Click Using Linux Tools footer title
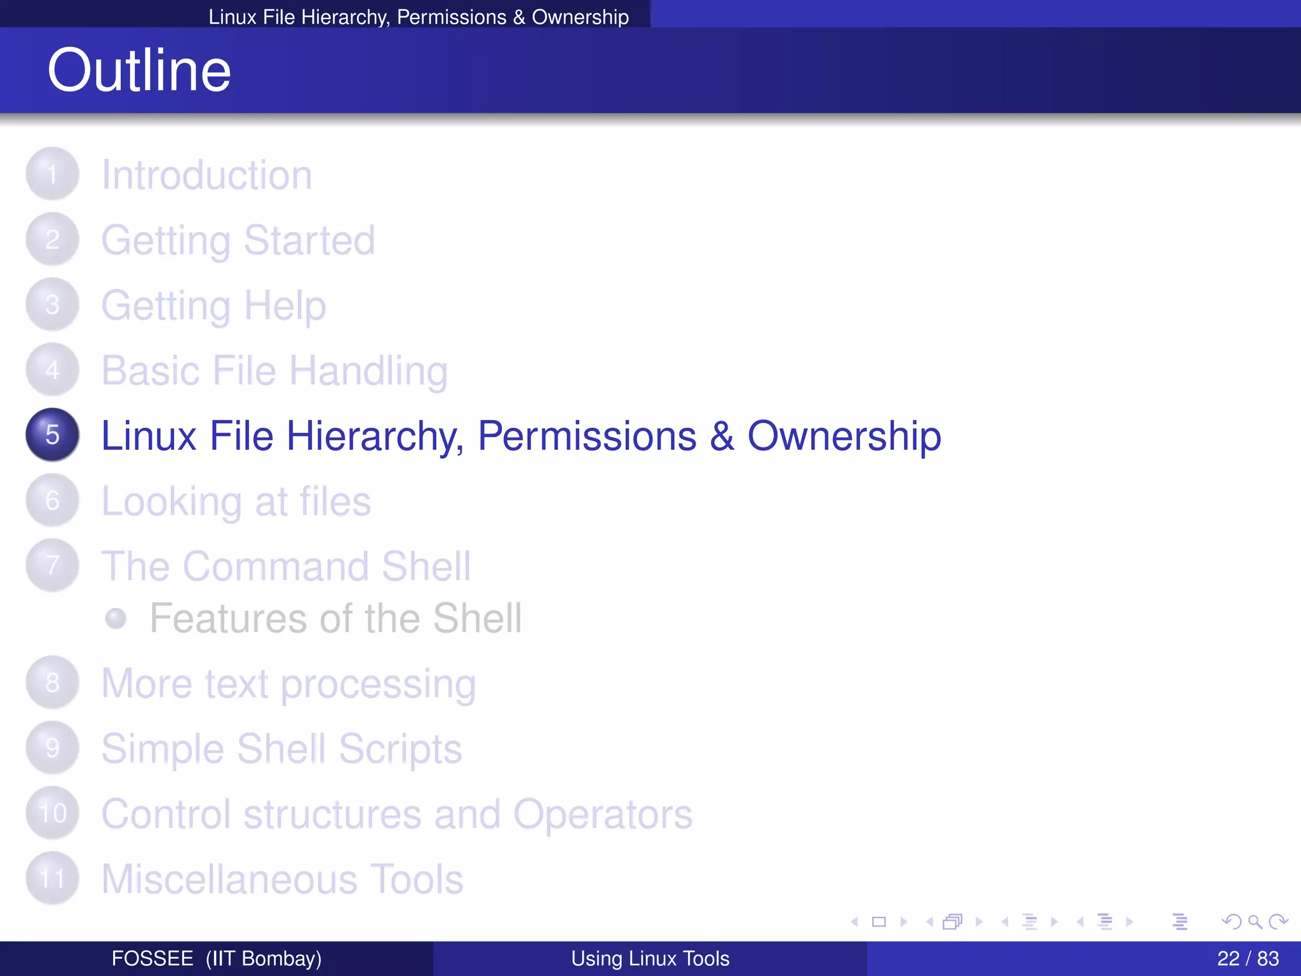Image resolution: width=1301 pixels, height=976 pixels. click(650, 958)
